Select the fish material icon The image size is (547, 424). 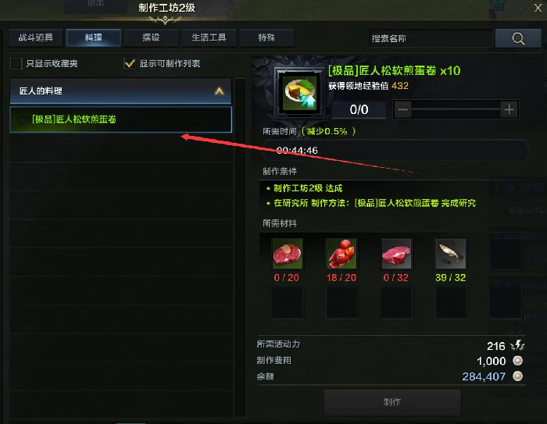click(450, 254)
